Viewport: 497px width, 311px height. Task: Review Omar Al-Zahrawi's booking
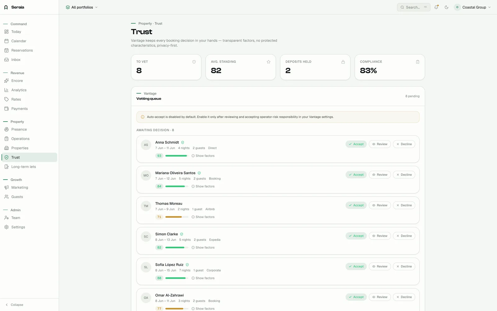[380, 297]
